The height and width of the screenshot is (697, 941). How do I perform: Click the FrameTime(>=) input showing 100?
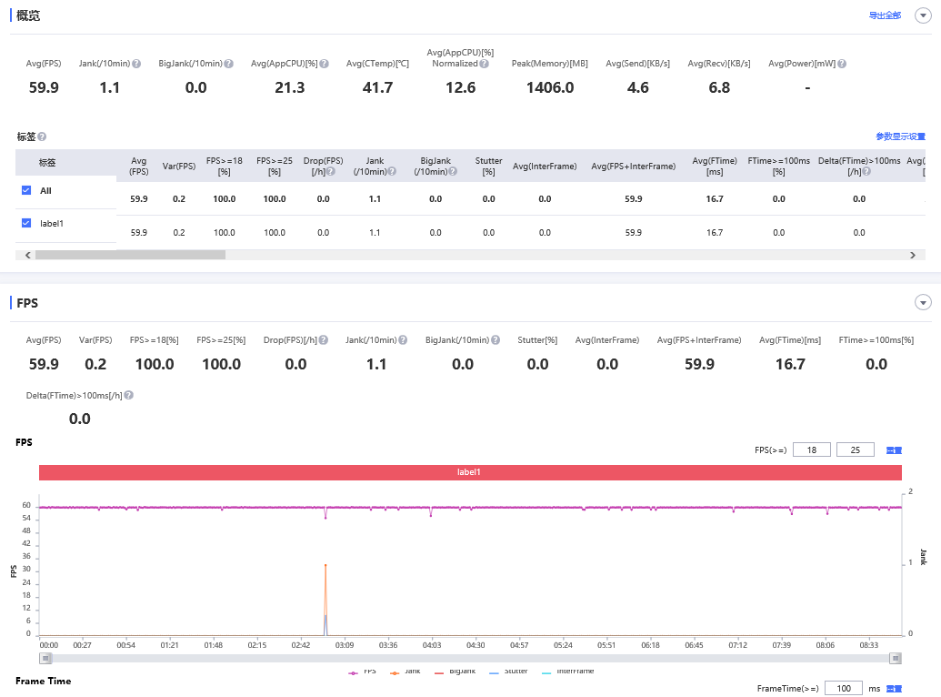click(843, 689)
